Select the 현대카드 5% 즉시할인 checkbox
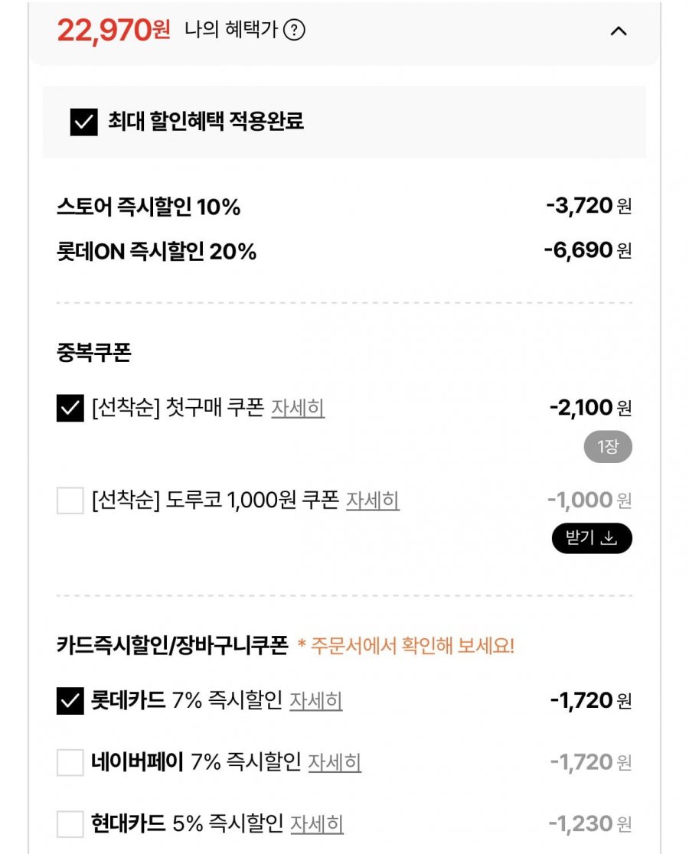Viewport: 689px width, 854px height. pos(70,824)
